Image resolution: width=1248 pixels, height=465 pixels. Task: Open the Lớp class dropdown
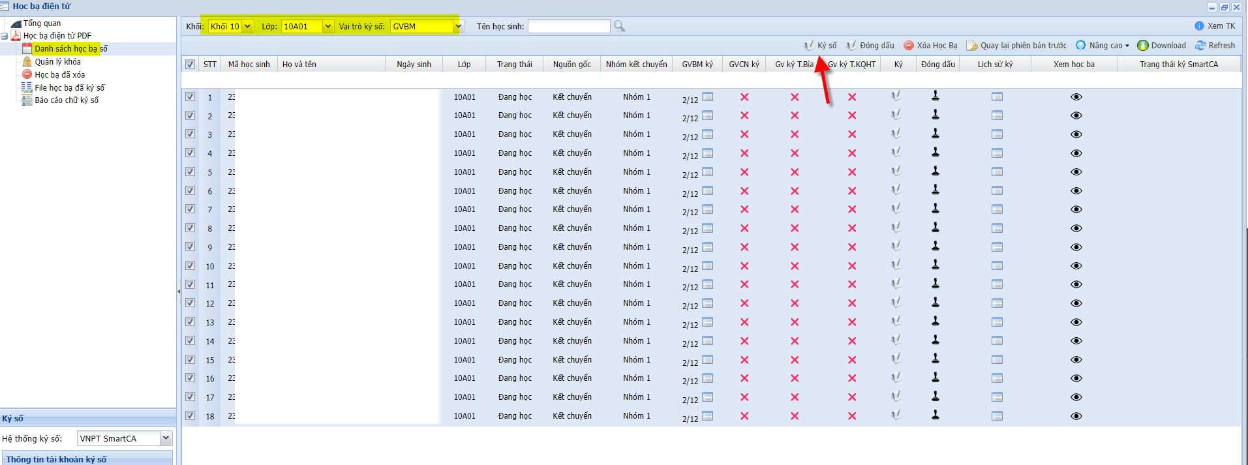327,27
